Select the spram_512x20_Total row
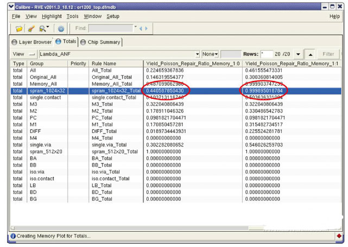 click(176, 152)
